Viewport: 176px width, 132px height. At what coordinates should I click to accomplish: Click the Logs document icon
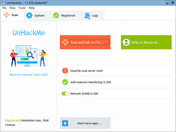pyautogui.click(x=87, y=16)
